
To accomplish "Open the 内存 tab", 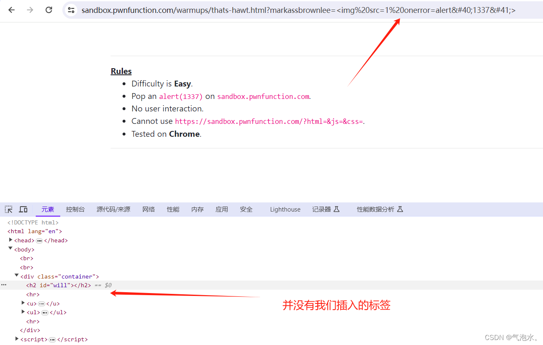I will 198,209.
